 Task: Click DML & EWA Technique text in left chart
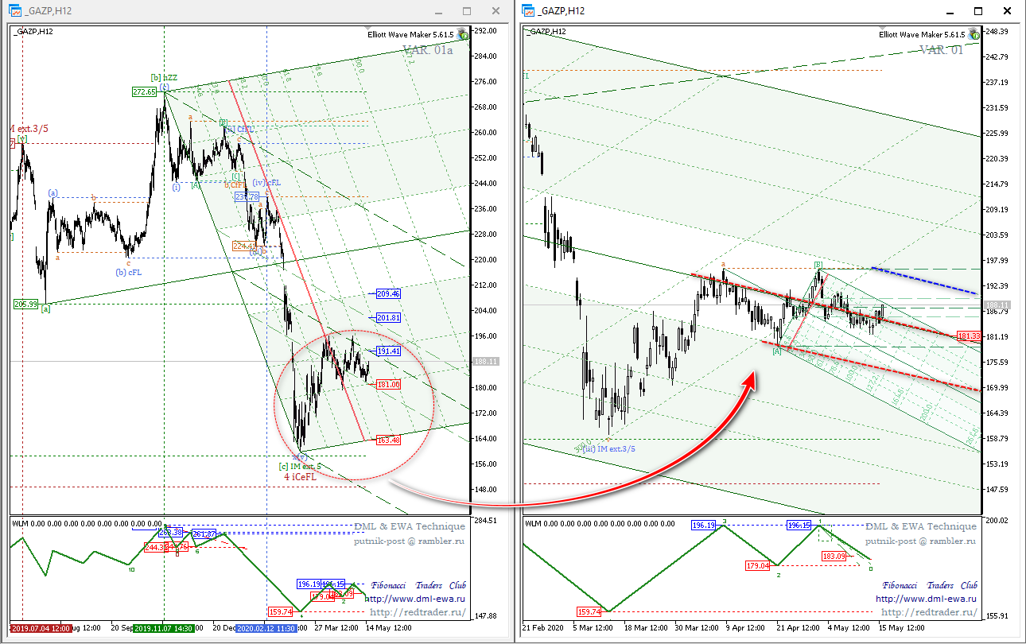point(410,526)
